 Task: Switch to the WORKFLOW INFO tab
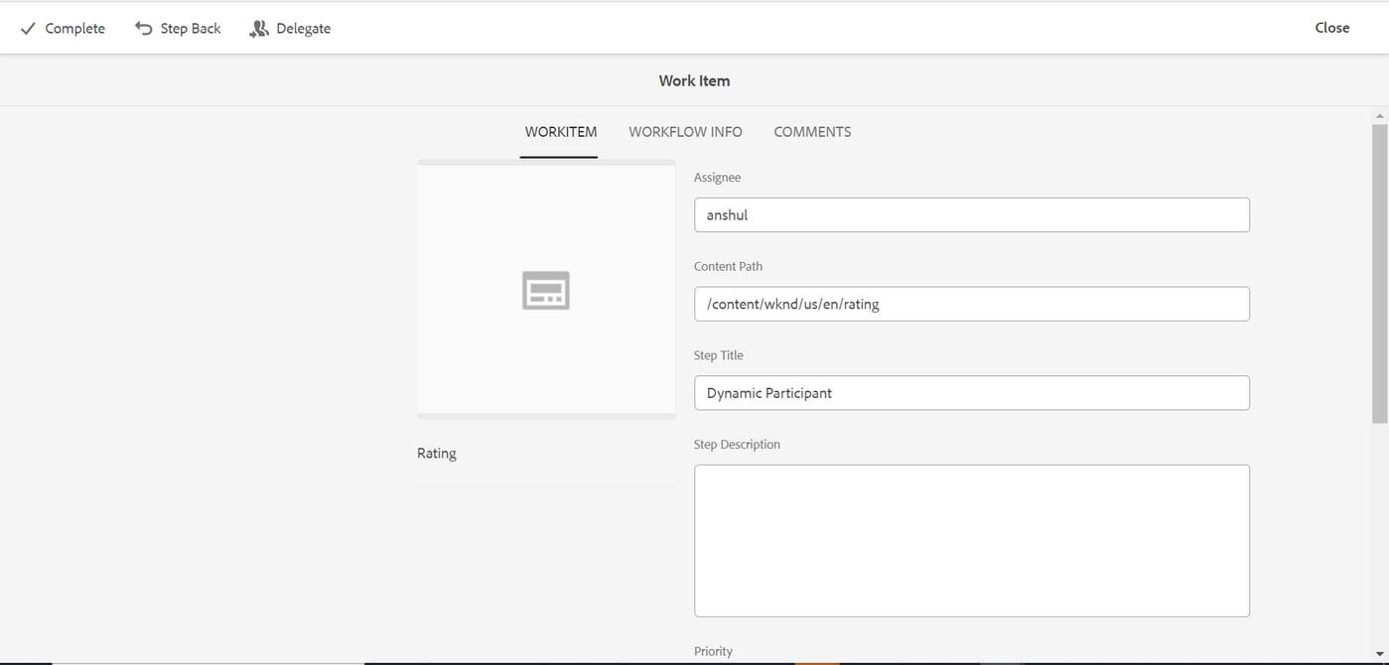(x=685, y=131)
